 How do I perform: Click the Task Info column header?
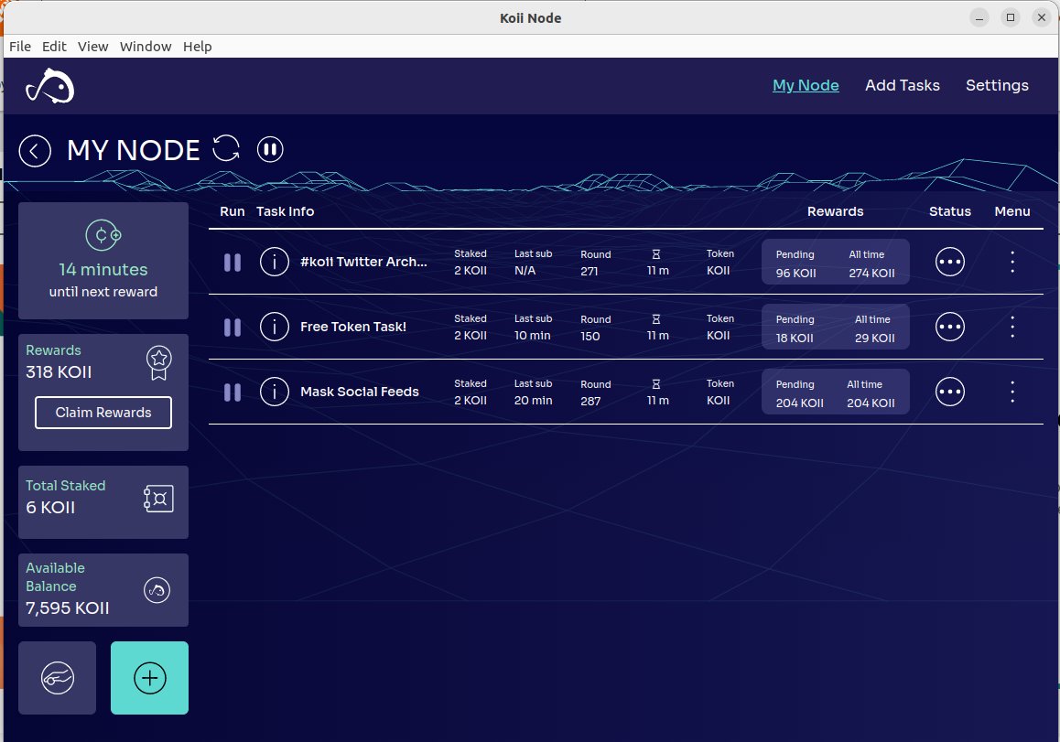[286, 210]
